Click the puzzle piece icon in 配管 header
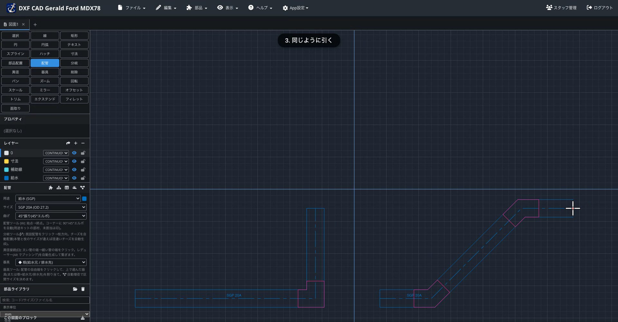This screenshot has width=618, height=322. click(x=51, y=188)
